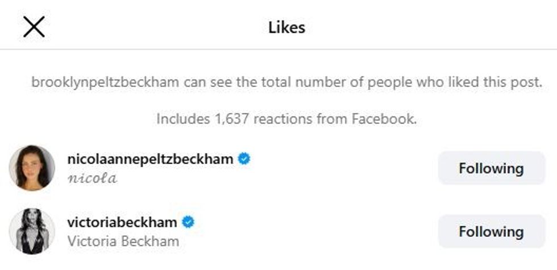Screen dimensions: 557x270
Task: Click blank space right of victoriabeckham's badge
Action: (x=313, y=222)
